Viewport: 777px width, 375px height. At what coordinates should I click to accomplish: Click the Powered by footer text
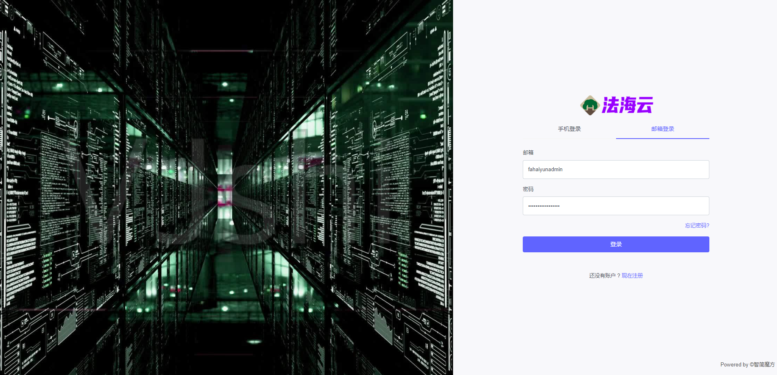[x=734, y=364]
